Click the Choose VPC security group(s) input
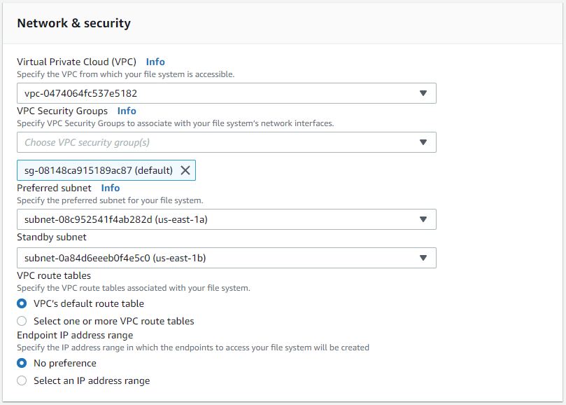Screen dimensions: 566x405 (210, 142)
